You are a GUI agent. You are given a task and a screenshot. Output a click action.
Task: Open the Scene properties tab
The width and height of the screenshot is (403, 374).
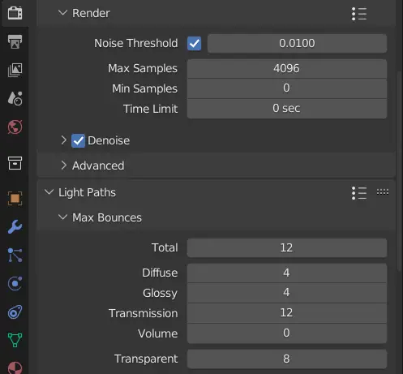(15, 98)
